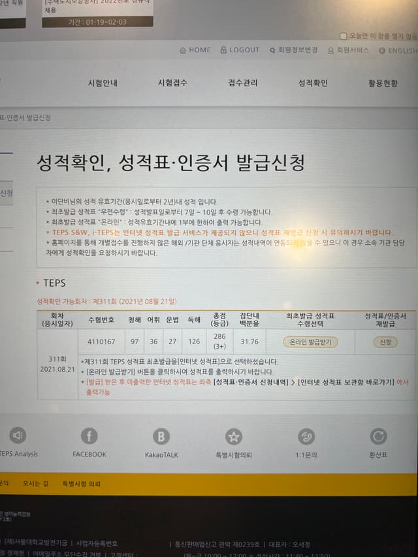Click the 대표자 : 오세정 footer text

tap(289, 545)
